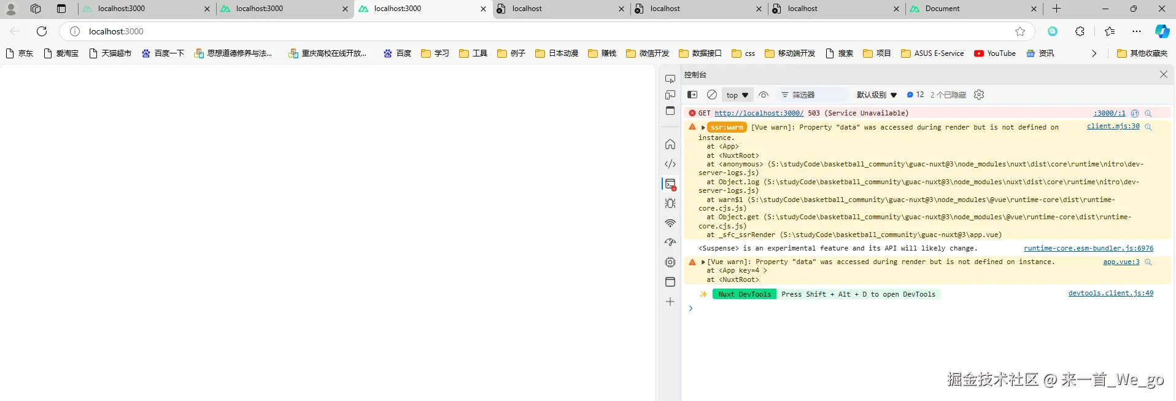Open the Copilot sidebar icon
The image size is (1176, 401).
(1162, 31)
